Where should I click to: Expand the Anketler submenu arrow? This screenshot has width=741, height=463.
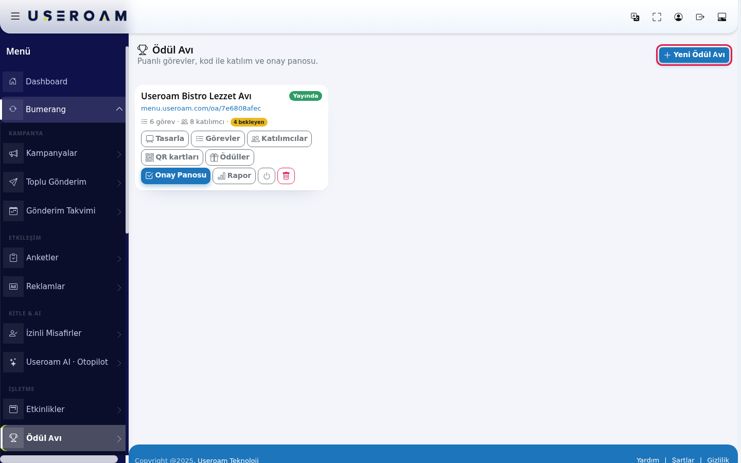[x=119, y=258]
